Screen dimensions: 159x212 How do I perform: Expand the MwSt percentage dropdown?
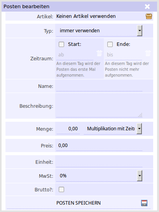(99, 176)
